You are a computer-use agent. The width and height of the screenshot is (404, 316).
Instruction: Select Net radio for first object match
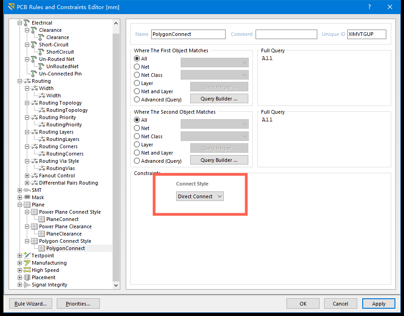(137, 67)
